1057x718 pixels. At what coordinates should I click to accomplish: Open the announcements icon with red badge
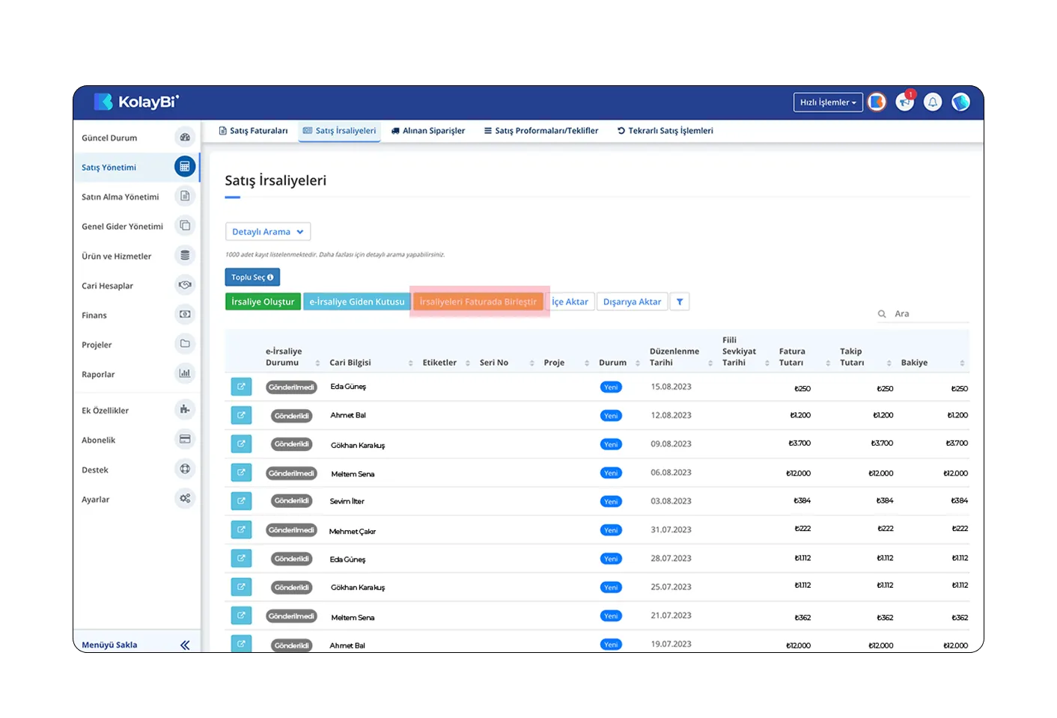click(905, 102)
